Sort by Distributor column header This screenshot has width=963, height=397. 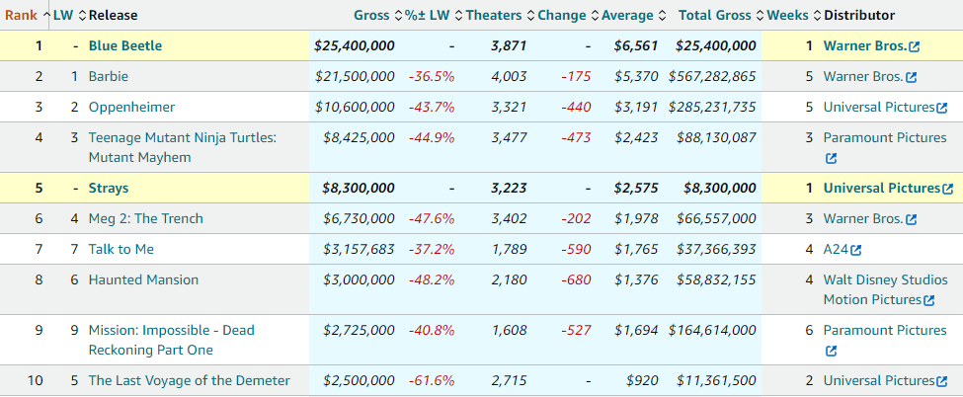click(859, 15)
